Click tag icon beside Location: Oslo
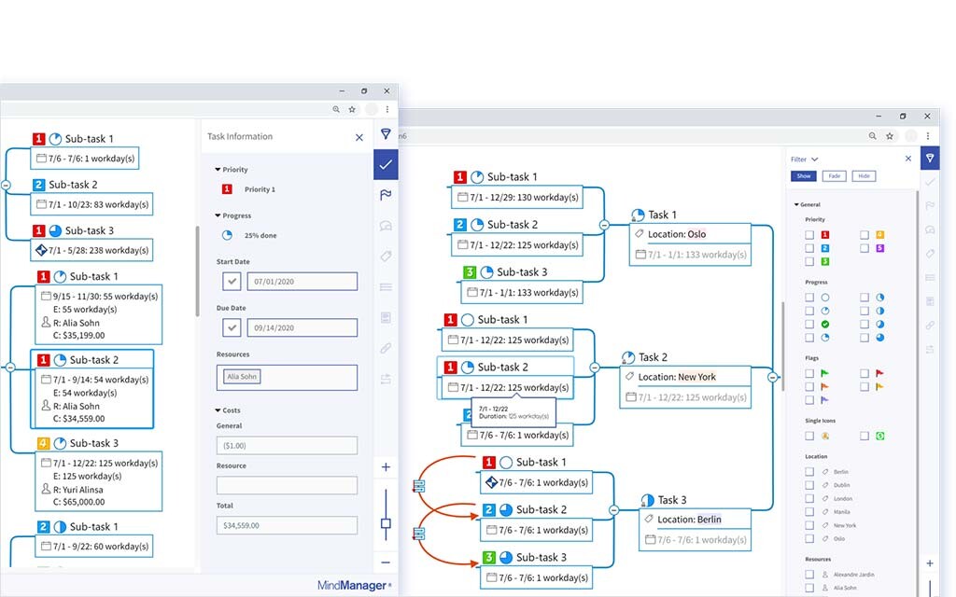 pos(639,234)
